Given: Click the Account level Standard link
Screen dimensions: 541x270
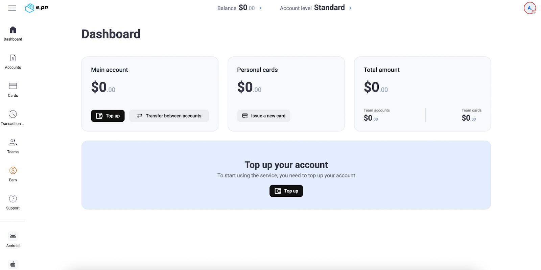Looking at the screenshot, I should pyautogui.click(x=329, y=8).
